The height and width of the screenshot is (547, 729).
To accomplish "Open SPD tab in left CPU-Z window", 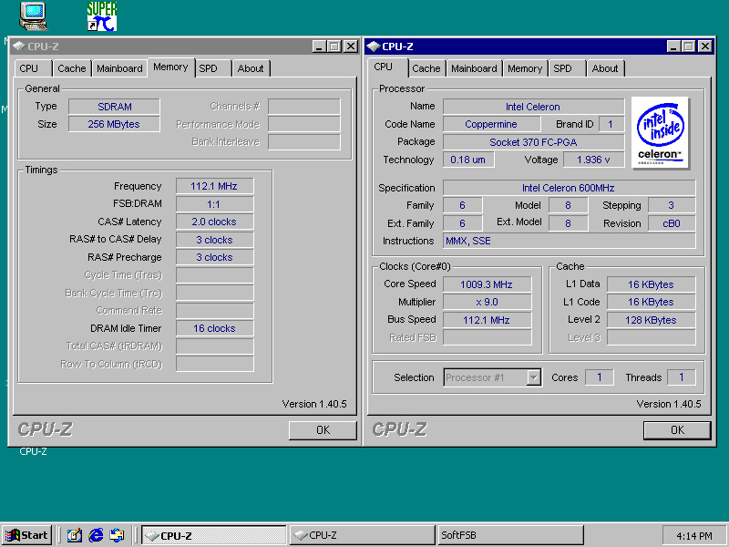I will [212, 68].
